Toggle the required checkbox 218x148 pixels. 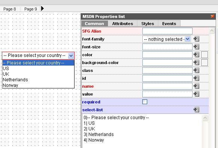(145, 102)
